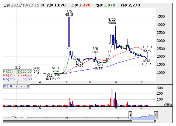Click the 8/29 4000 high label
This screenshot has height=126, width=176.
[x=112, y=21]
